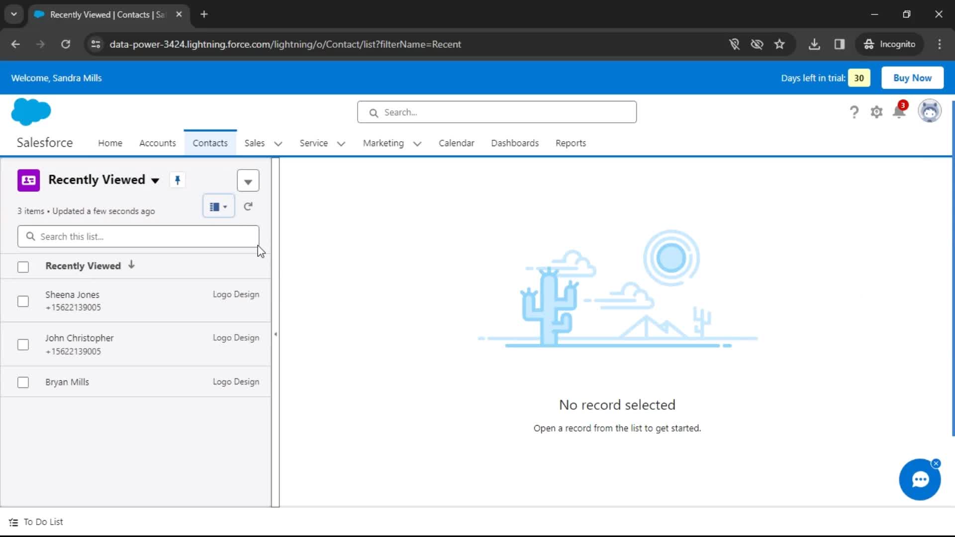Dismiss the chat bubble with its X
The image size is (955, 537).
coord(936,463)
